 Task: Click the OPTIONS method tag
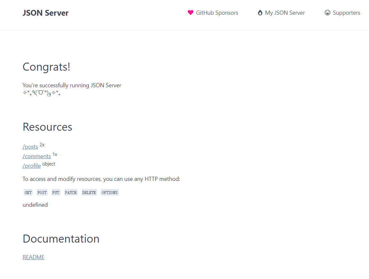(110, 192)
